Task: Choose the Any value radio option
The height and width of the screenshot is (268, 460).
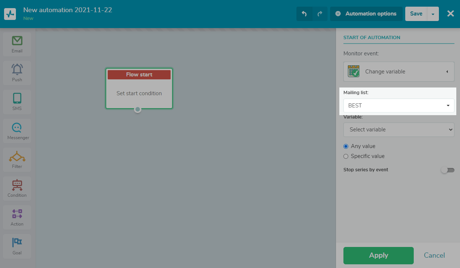Action: pyautogui.click(x=346, y=146)
